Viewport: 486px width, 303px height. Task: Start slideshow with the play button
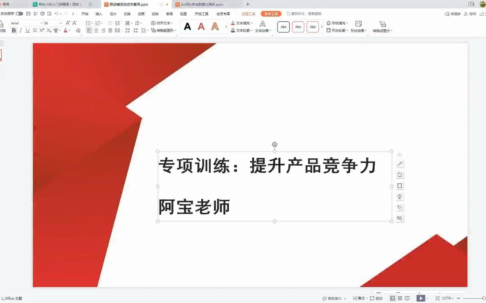click(421, 298)
